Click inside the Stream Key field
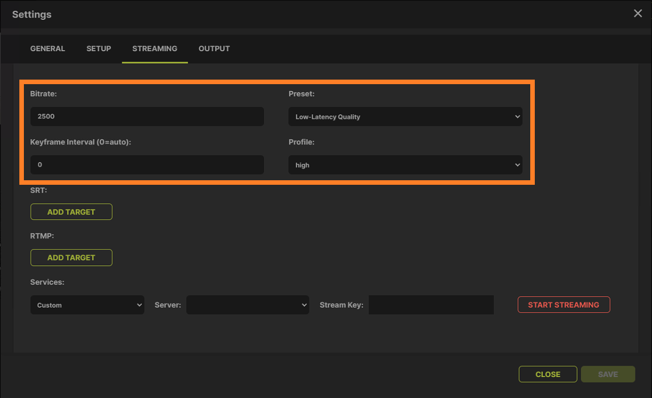652x398 pixels. 431,305
